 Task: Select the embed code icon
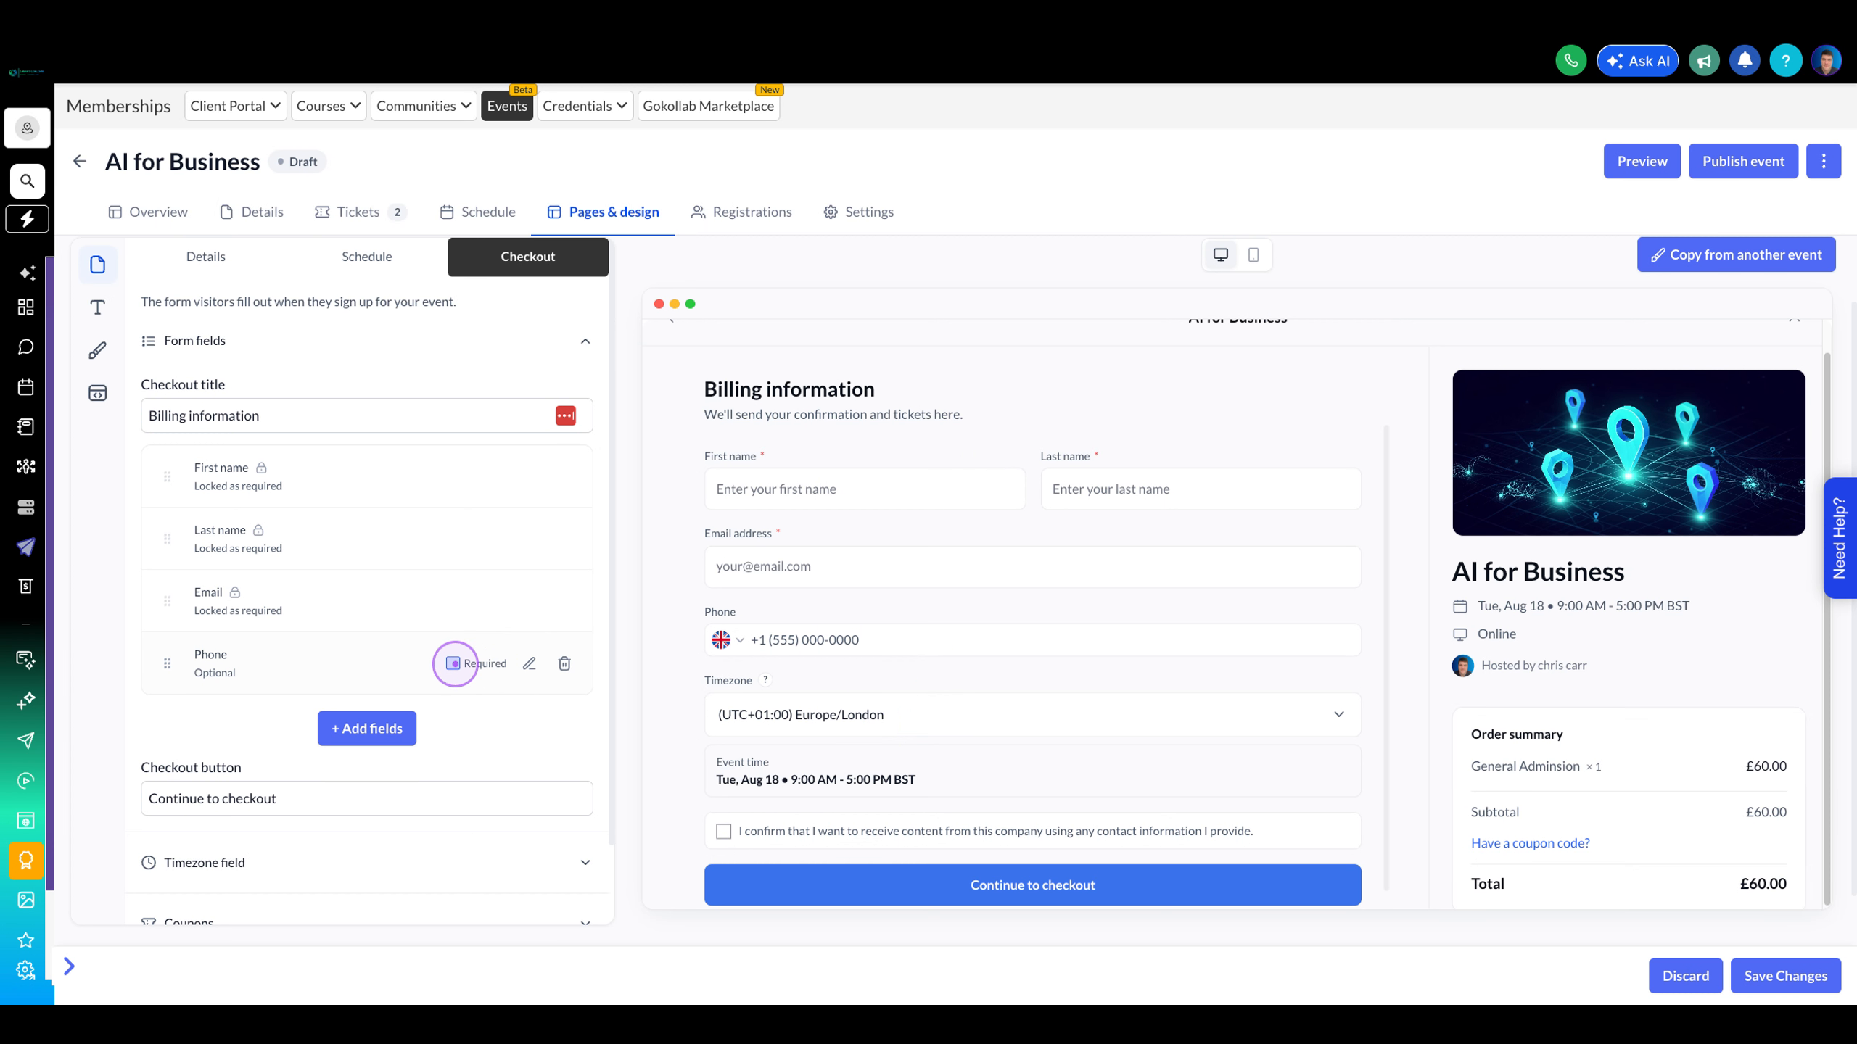98,393
